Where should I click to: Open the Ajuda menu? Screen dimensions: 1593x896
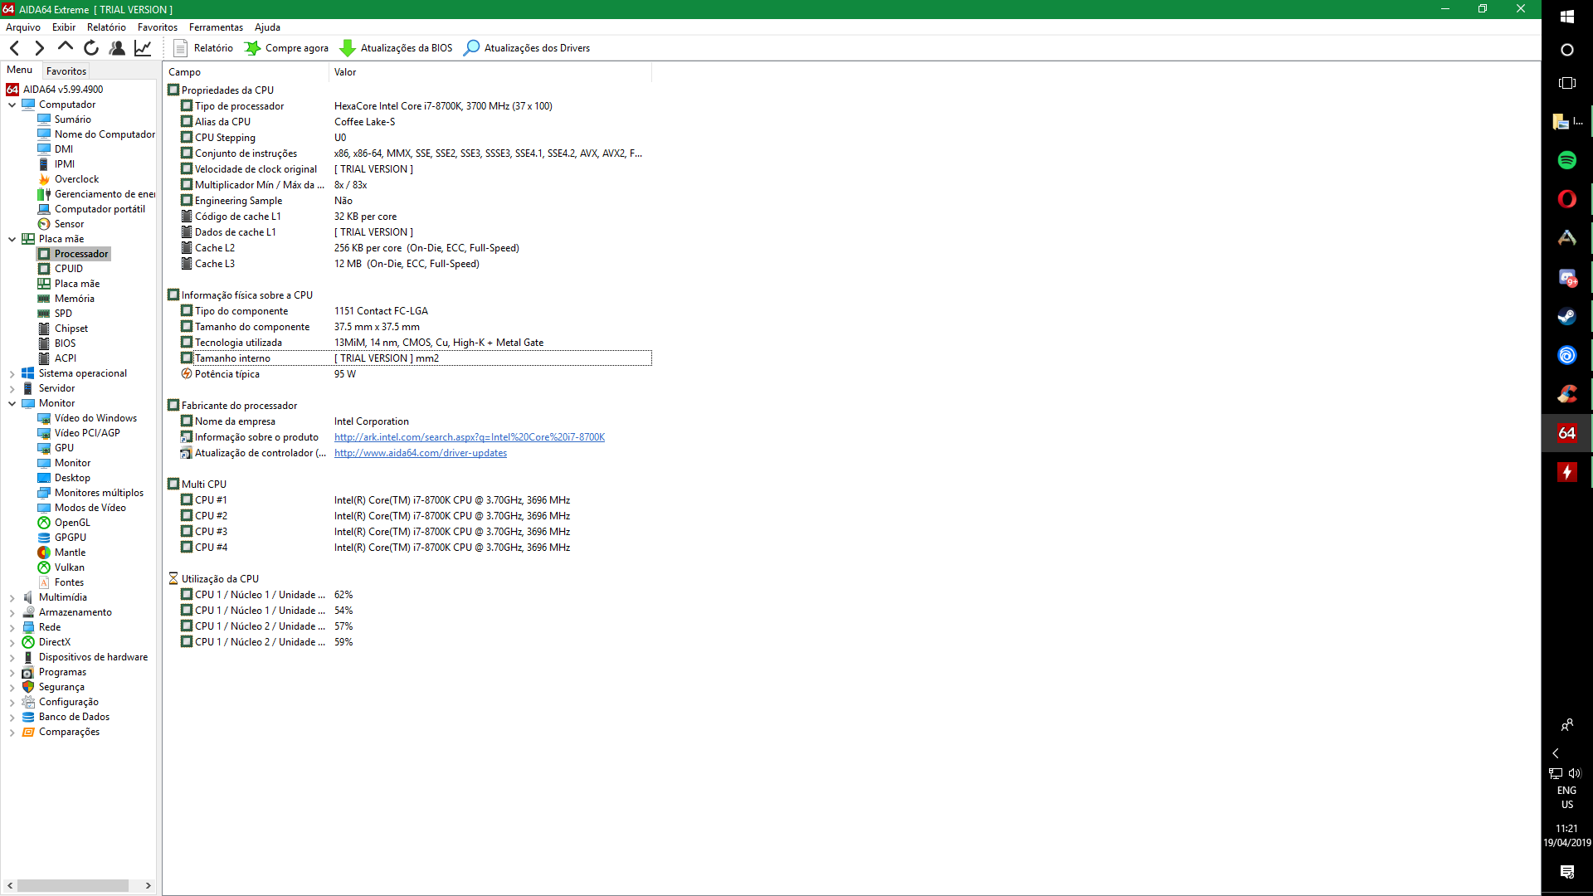coord(267,27)
